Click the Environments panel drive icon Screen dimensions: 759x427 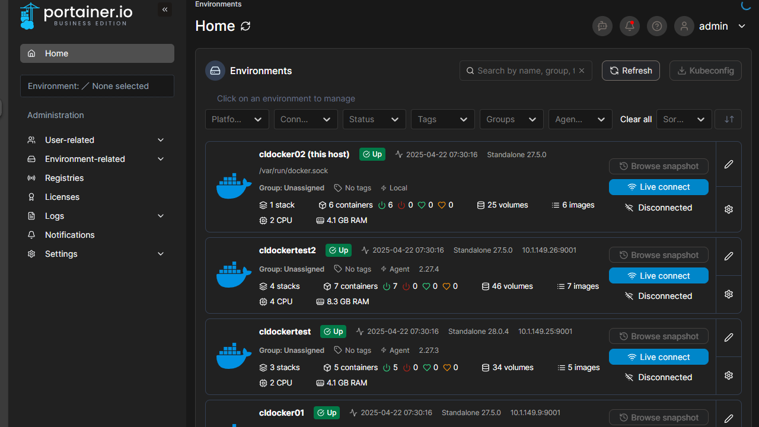point(215,71)
